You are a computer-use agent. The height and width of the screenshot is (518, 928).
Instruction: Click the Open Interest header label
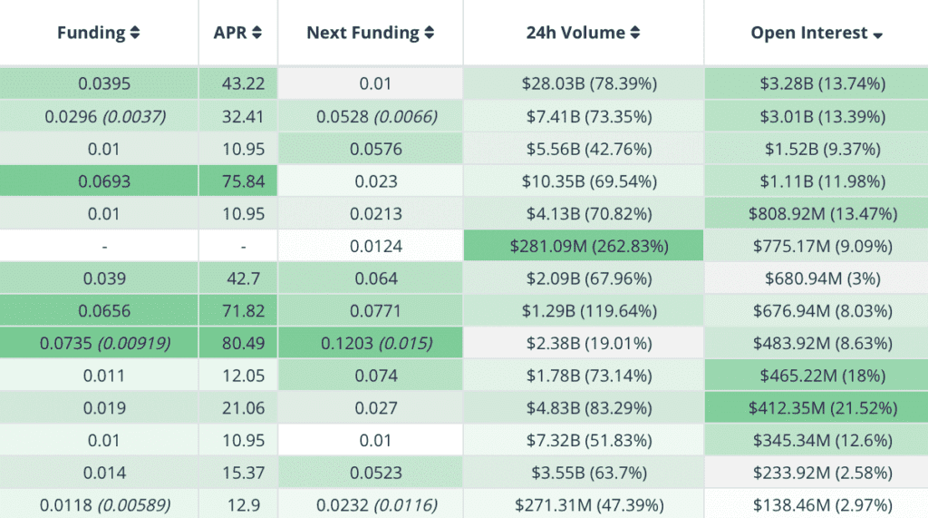[809, 33]
